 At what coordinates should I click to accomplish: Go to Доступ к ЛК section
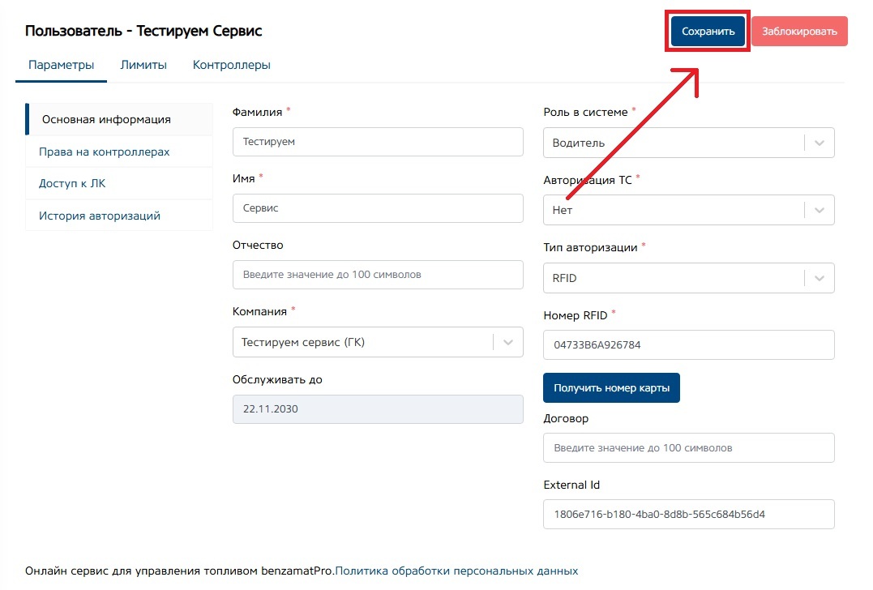(x=72, y=184)
